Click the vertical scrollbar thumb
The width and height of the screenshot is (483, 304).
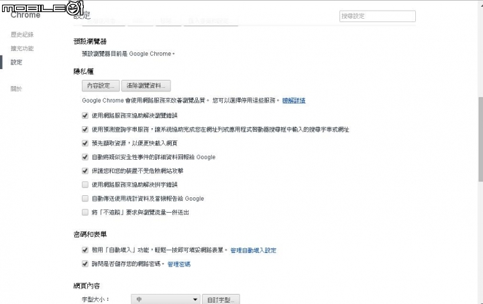(x=480, y=139)
